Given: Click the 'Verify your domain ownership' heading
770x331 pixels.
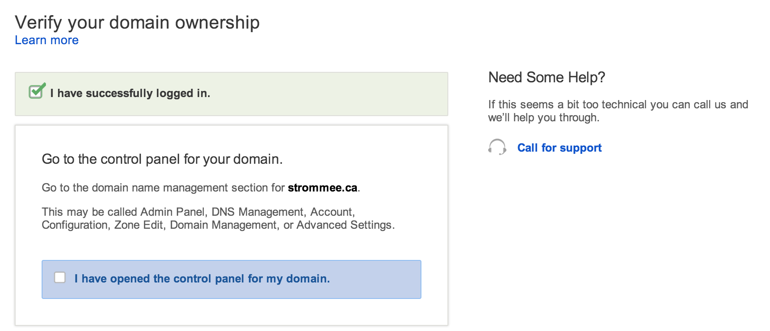Looking at the screenshot, I should 137,23.
